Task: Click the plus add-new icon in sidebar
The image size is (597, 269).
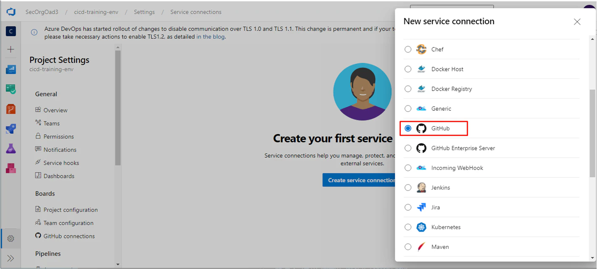Action: click(11, 50)
